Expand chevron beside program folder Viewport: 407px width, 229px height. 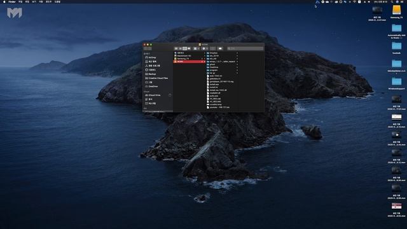237,70
